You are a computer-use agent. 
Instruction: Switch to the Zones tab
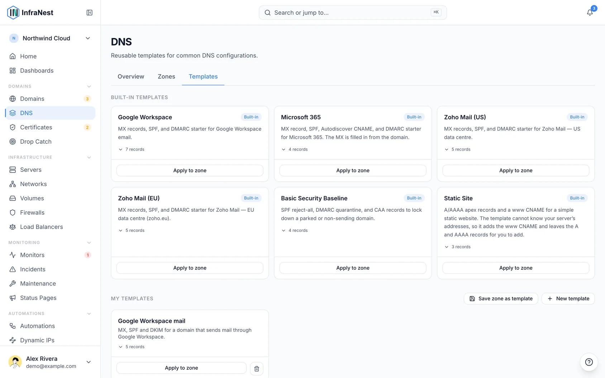(x=166, y=77)
